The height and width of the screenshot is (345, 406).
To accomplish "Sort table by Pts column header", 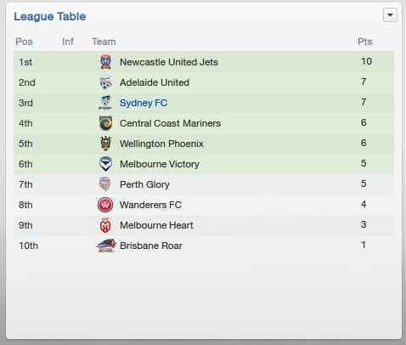I will pyautogui.click(x=365, y=42).
